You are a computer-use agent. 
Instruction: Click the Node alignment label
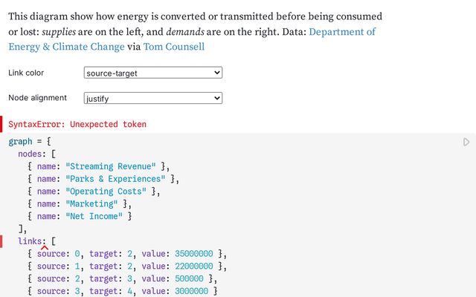[x=37, y=98]
